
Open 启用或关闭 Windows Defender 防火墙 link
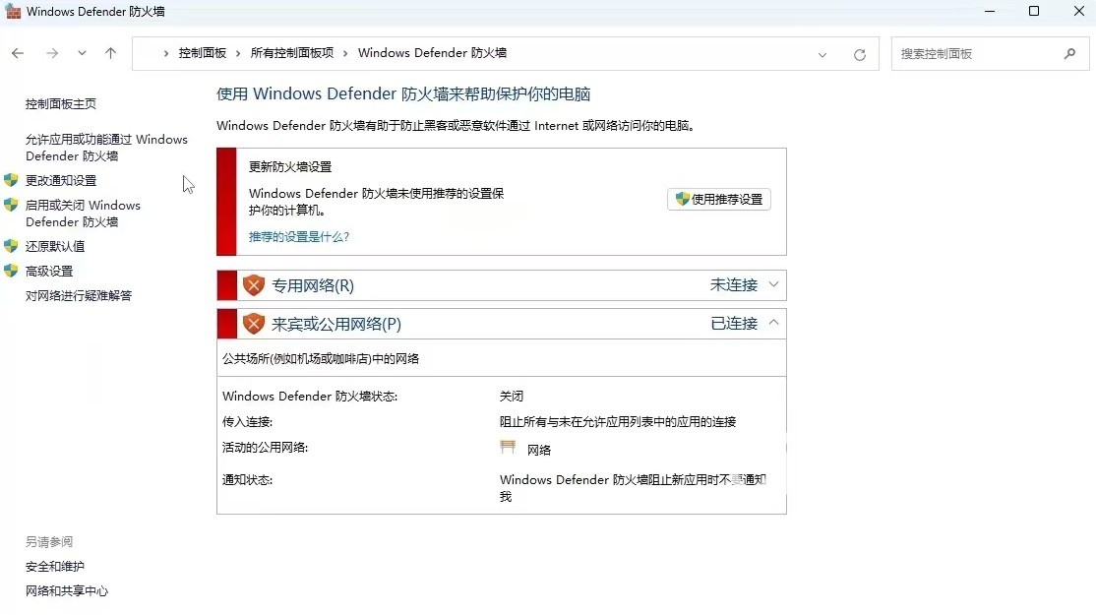click(83, 214)
